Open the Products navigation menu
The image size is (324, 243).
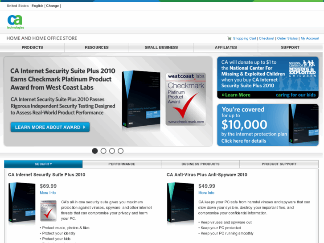tap(32, 48)
